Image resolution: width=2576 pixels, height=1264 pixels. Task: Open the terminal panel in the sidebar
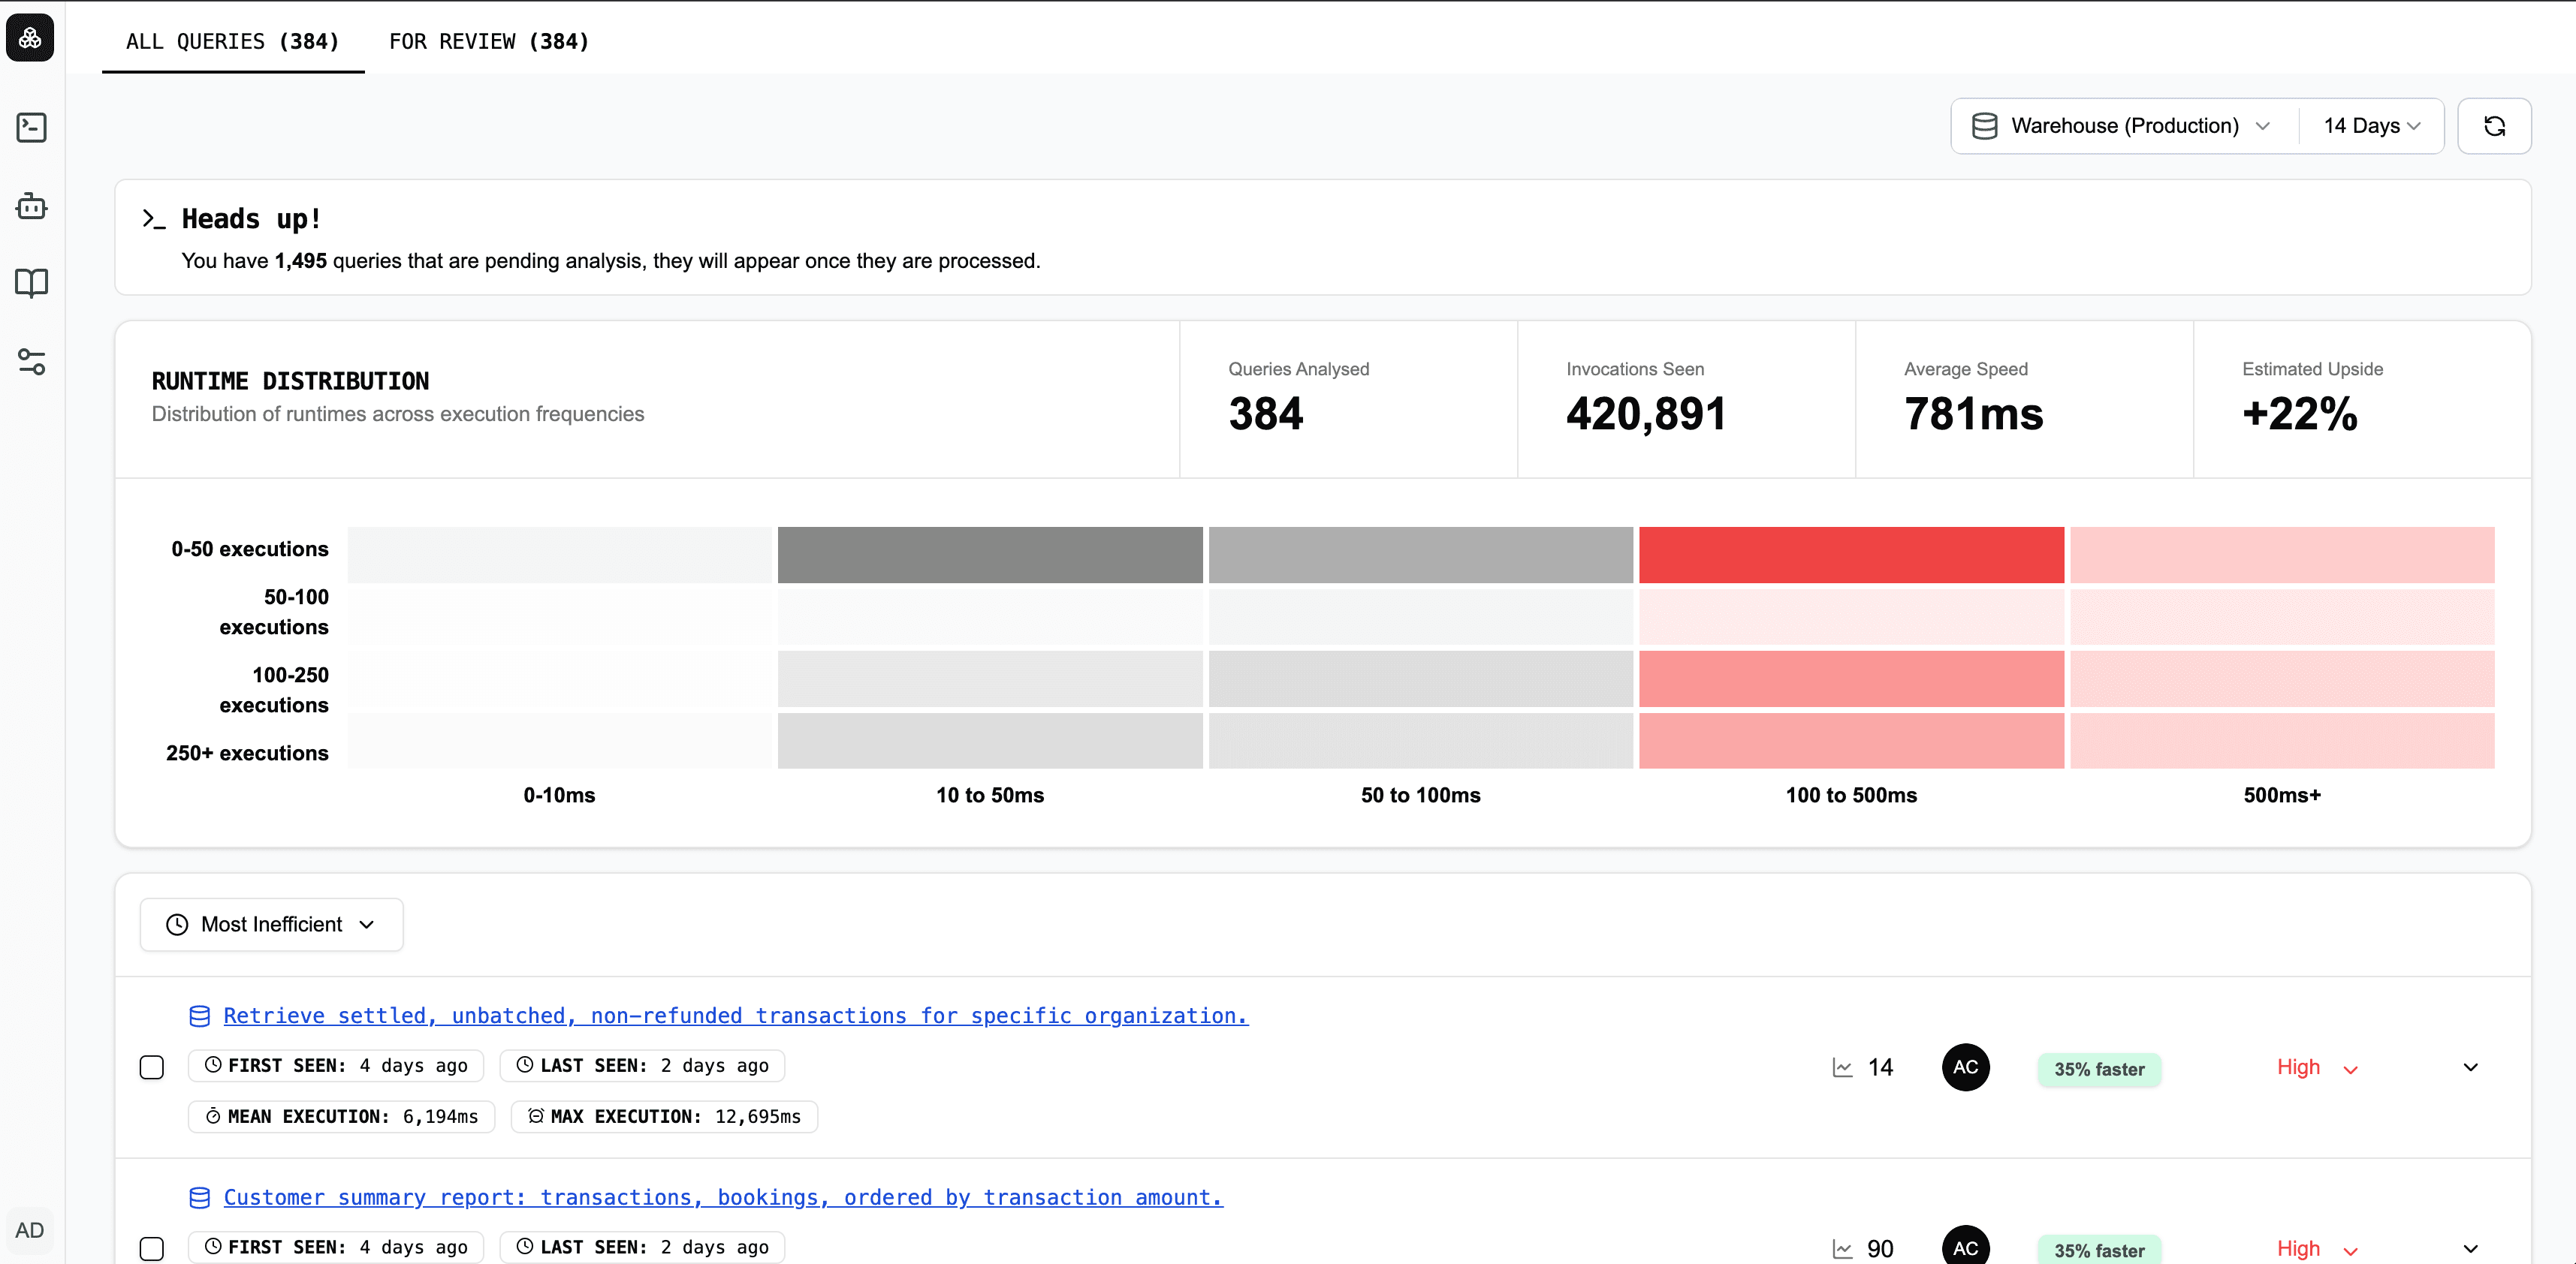coord(31,128)
